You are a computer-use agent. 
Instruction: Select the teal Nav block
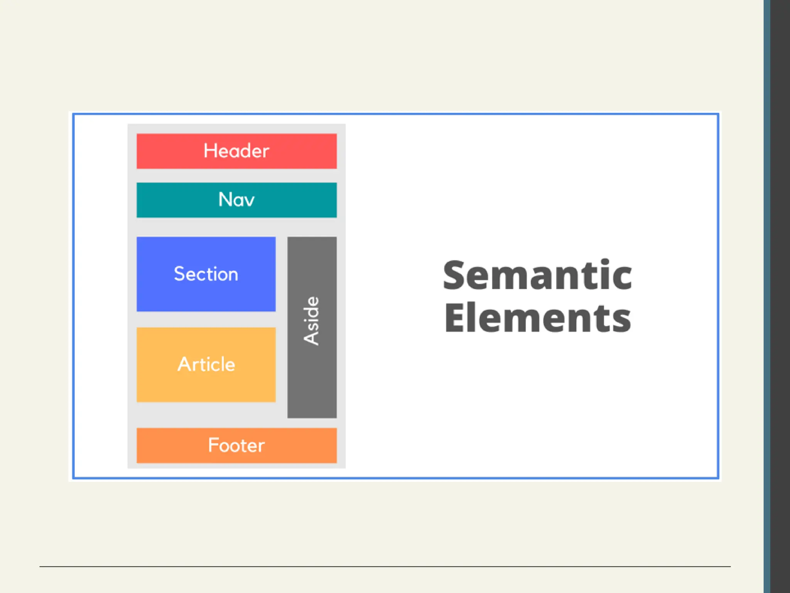click(236, 200)
